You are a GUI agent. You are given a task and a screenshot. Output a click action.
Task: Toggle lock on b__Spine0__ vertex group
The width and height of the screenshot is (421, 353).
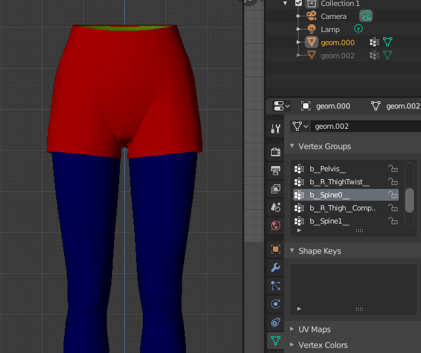tap(393, 195)
